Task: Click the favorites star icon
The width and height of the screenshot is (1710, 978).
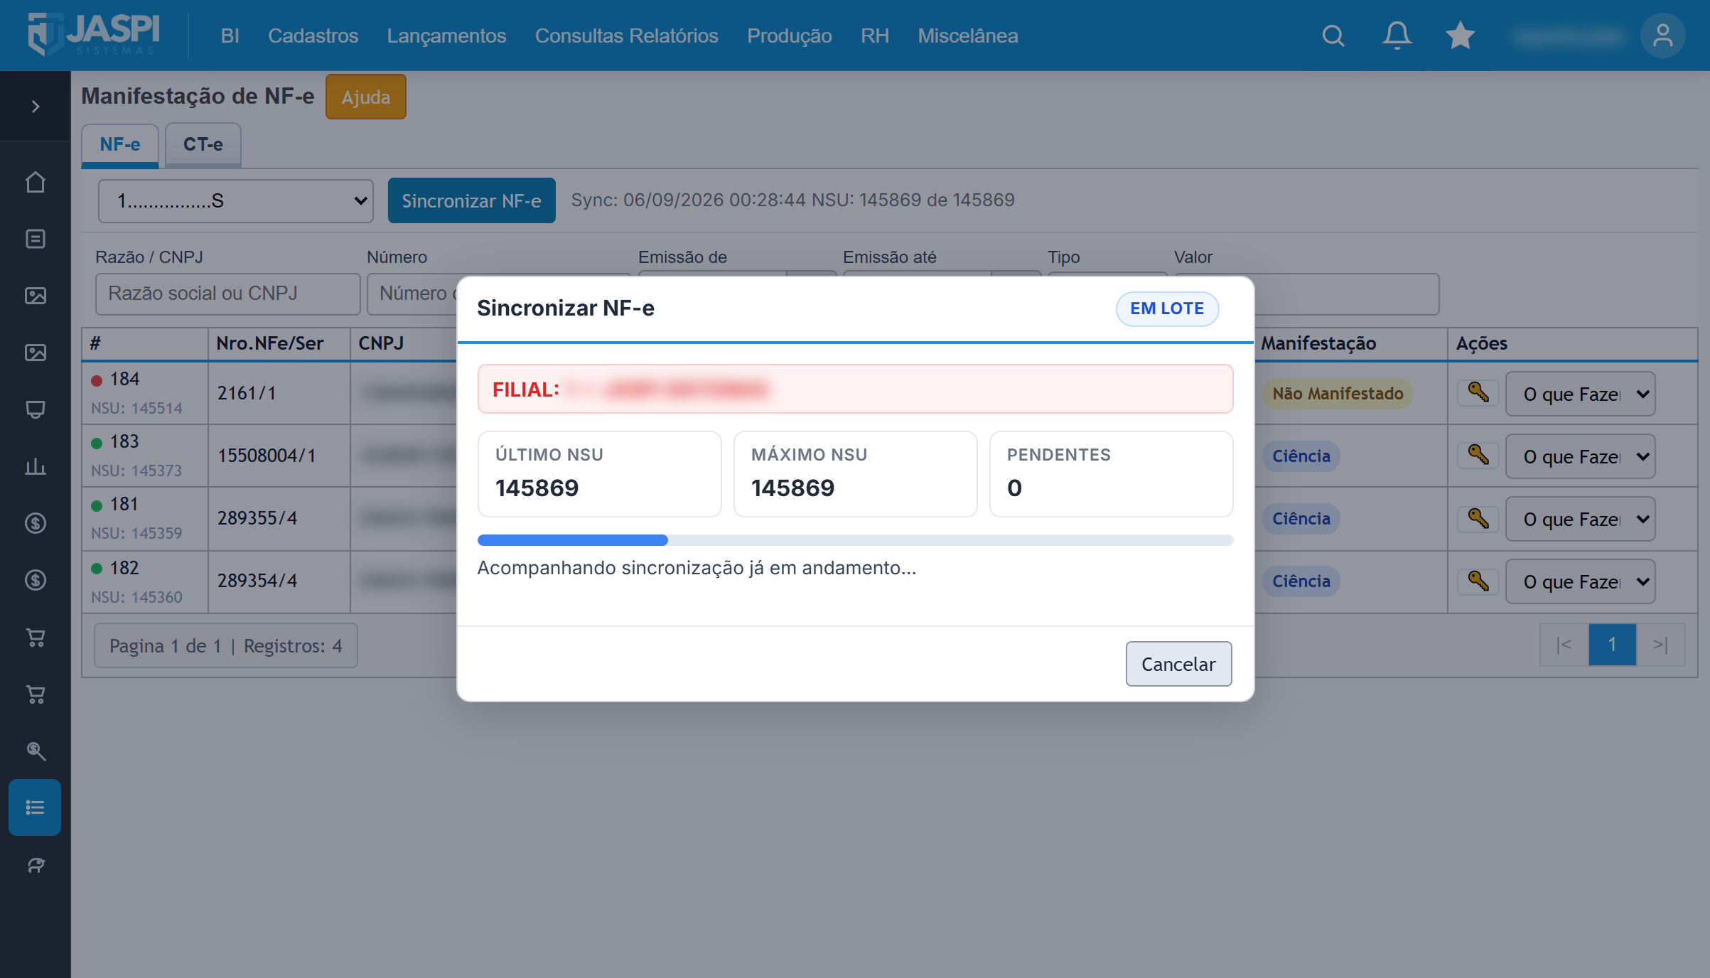Action: pos(1460,36)
